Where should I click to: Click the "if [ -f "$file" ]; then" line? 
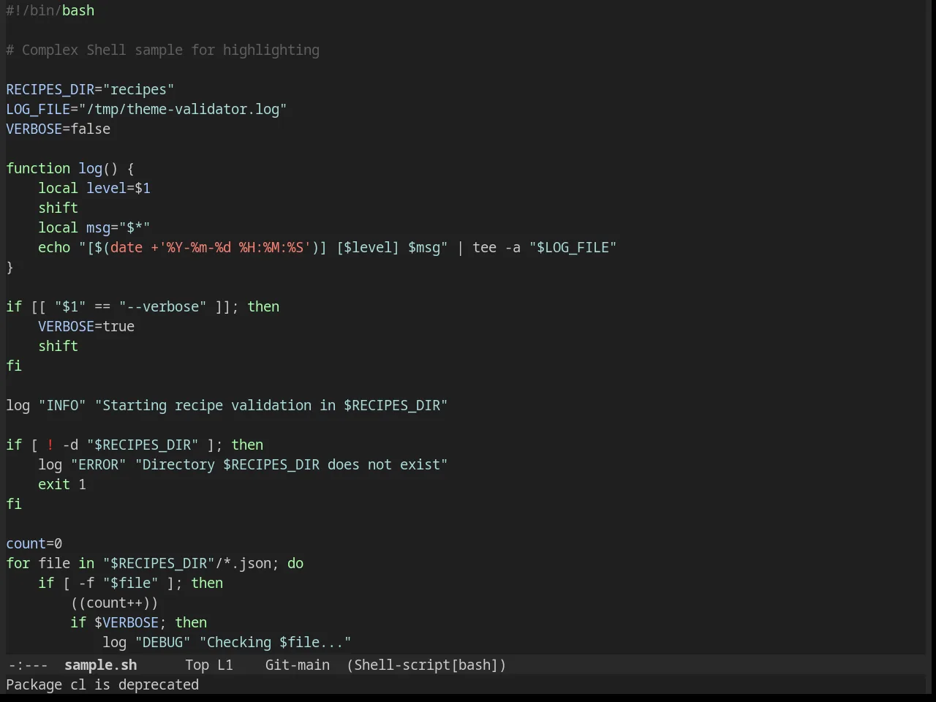131,583
